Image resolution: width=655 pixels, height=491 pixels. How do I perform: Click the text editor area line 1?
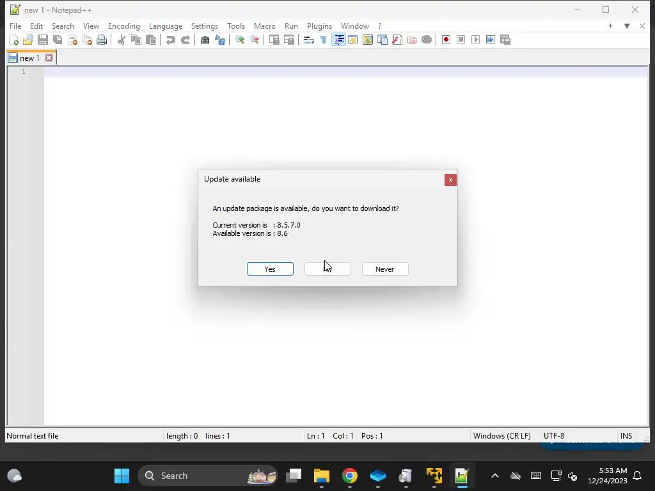pyautogui.click(x=345, y=72)
